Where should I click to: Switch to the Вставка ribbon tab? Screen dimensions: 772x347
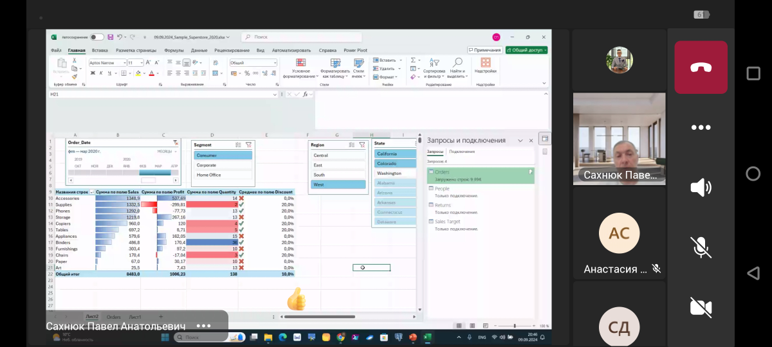tap(100, 50)
